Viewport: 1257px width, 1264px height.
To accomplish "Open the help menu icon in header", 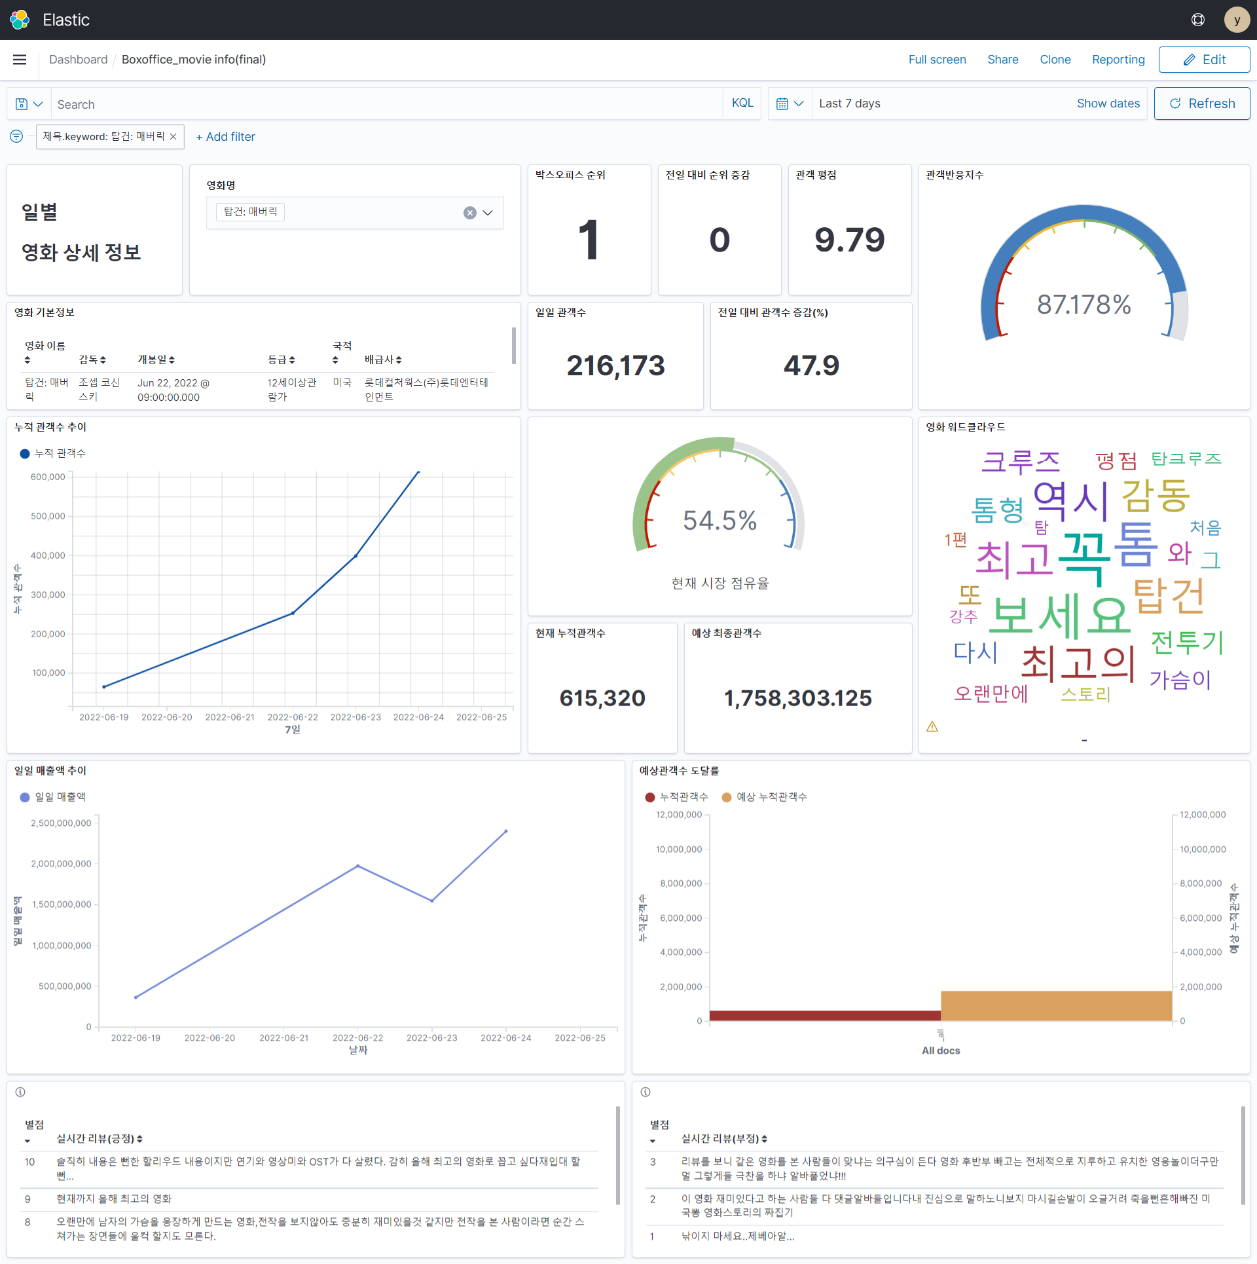I will click(1197, 20).
